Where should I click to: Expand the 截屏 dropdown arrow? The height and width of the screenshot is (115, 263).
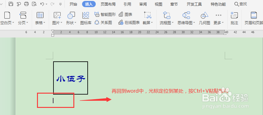click(x=152, y=23)
